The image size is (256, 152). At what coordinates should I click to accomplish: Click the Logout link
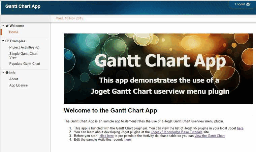click(x=240, y=4)
